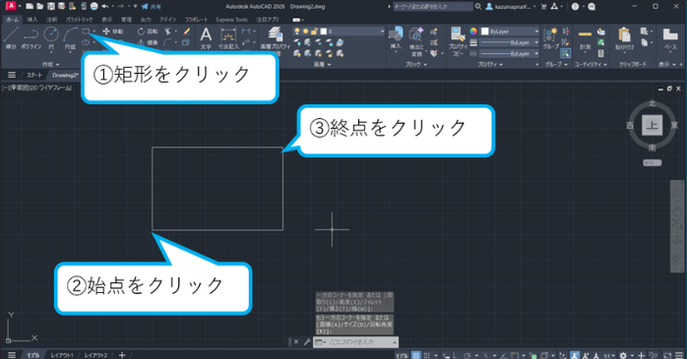The height and width of the screenshot is (359, 687).
Task: Toggle layer lock icon in layer dropdown
Action: pyautogui.click(x=313, y=31)
